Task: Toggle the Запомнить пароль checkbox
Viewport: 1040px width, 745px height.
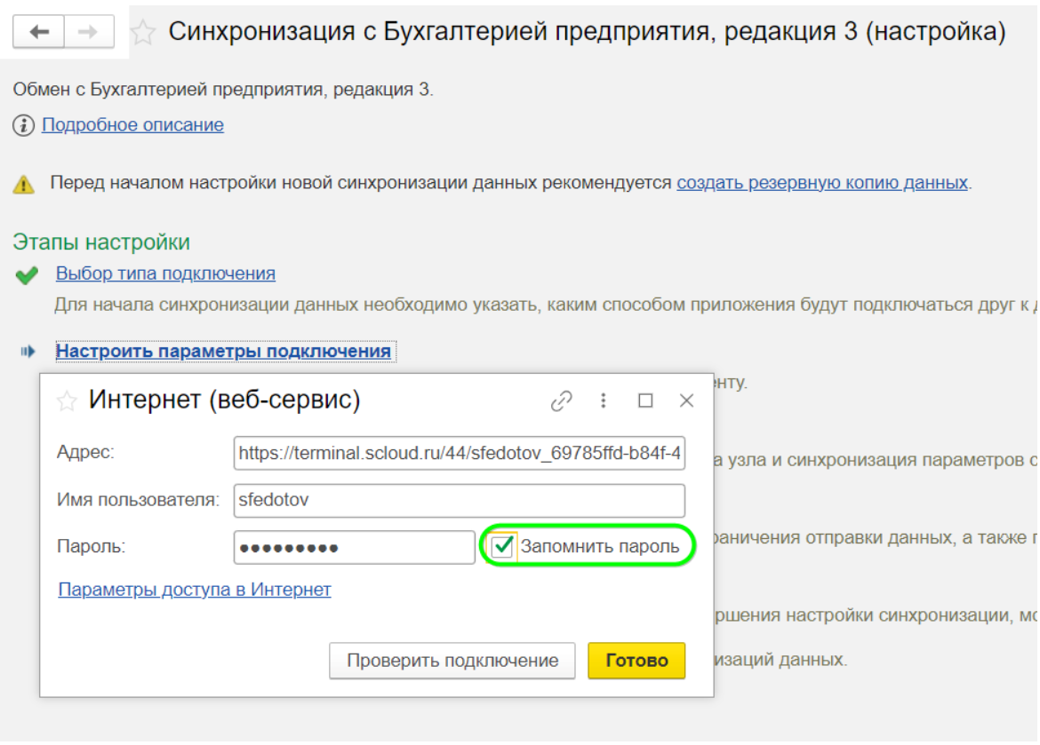Action: (x=503, y=546)
